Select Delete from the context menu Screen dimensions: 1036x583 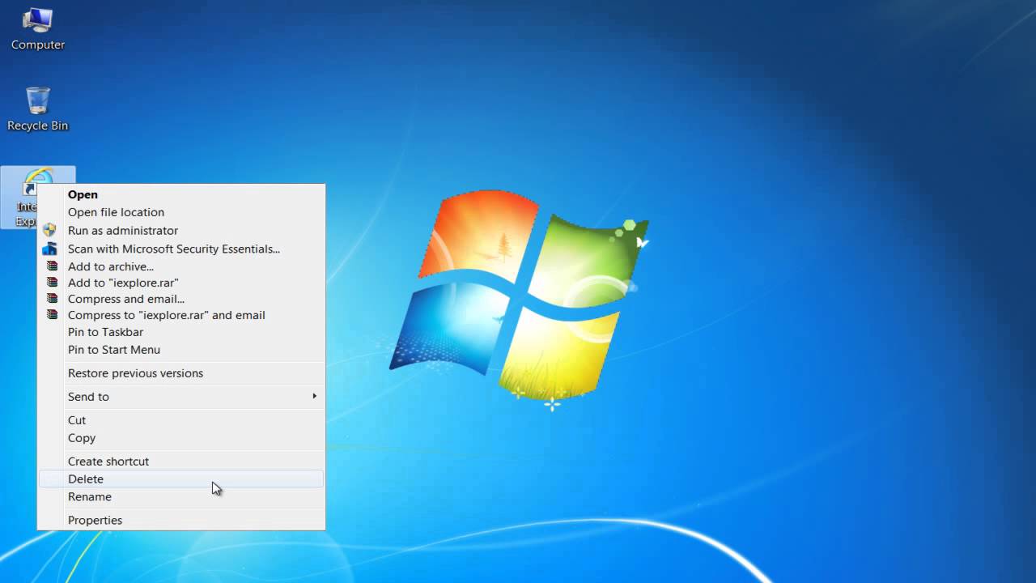(181, 479)
